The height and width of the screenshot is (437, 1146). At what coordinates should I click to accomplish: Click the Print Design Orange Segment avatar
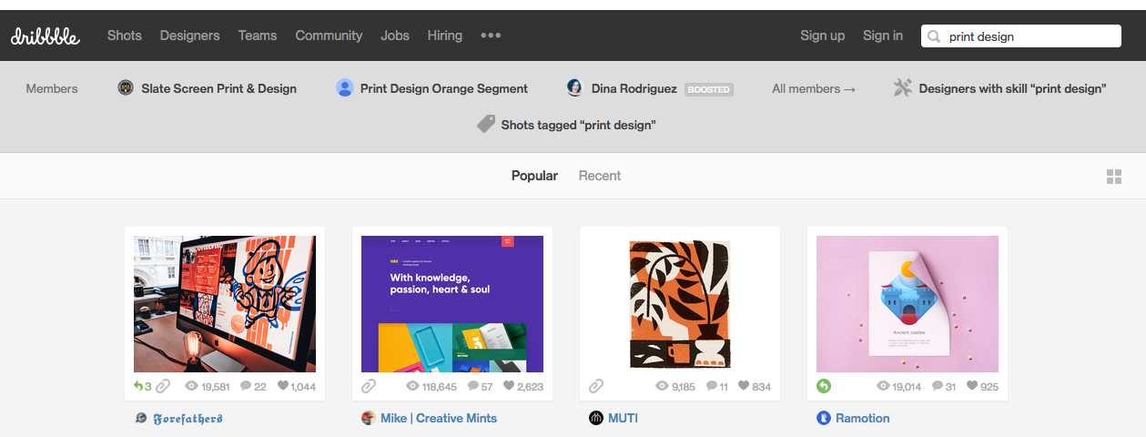click(x=345, y=88)
